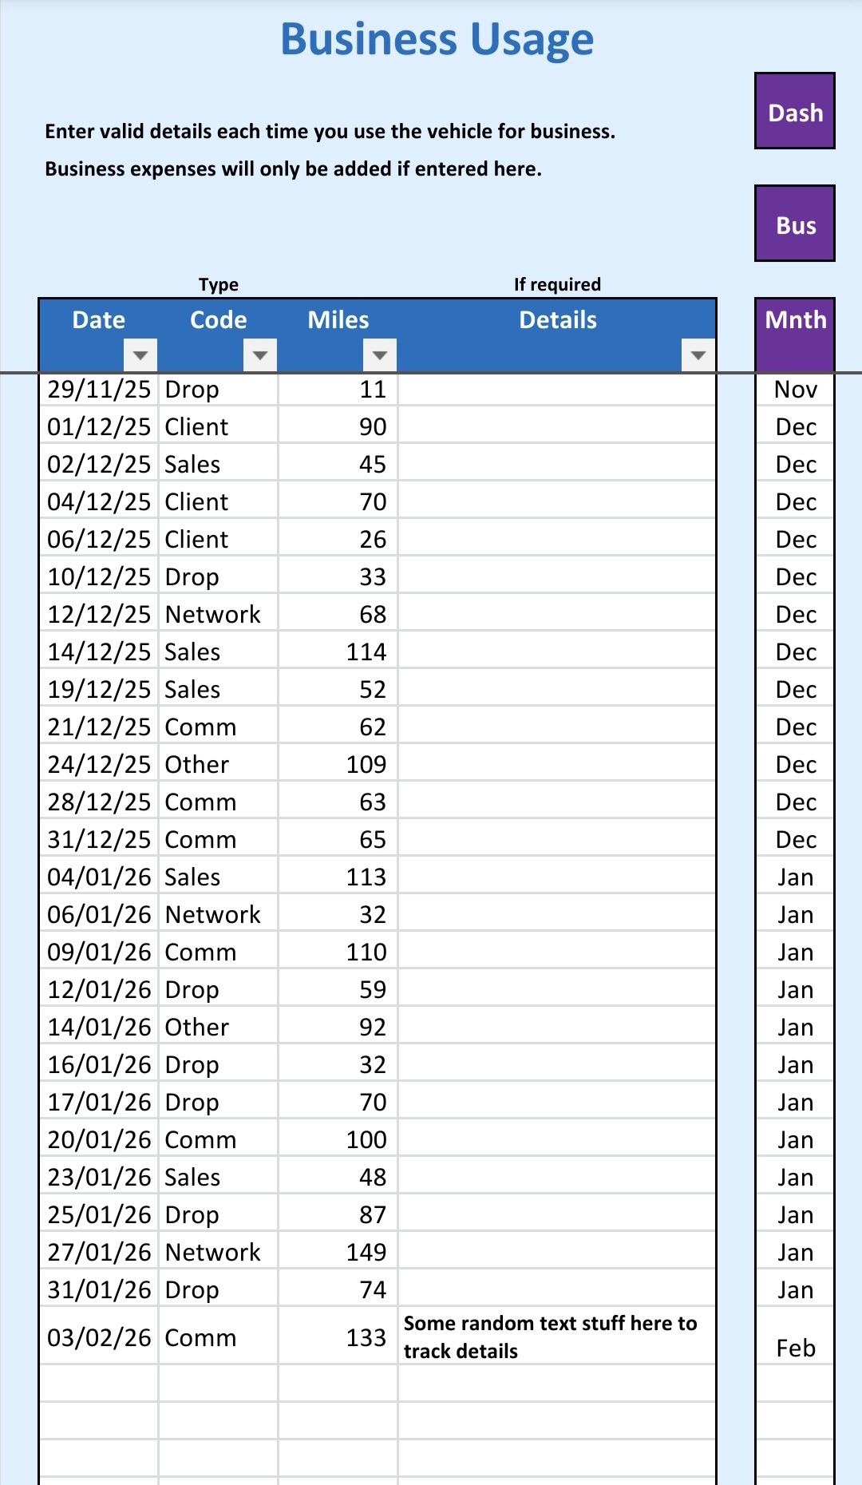862x1485 pixels.
Task: Click the Mnth header button
Action: pos(795,321)
